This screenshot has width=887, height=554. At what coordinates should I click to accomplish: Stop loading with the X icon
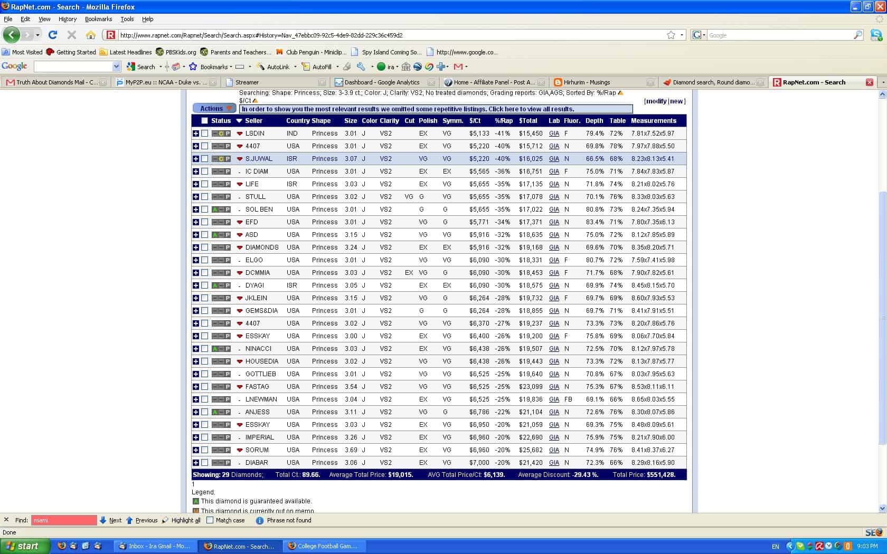(x=72, y=35)
